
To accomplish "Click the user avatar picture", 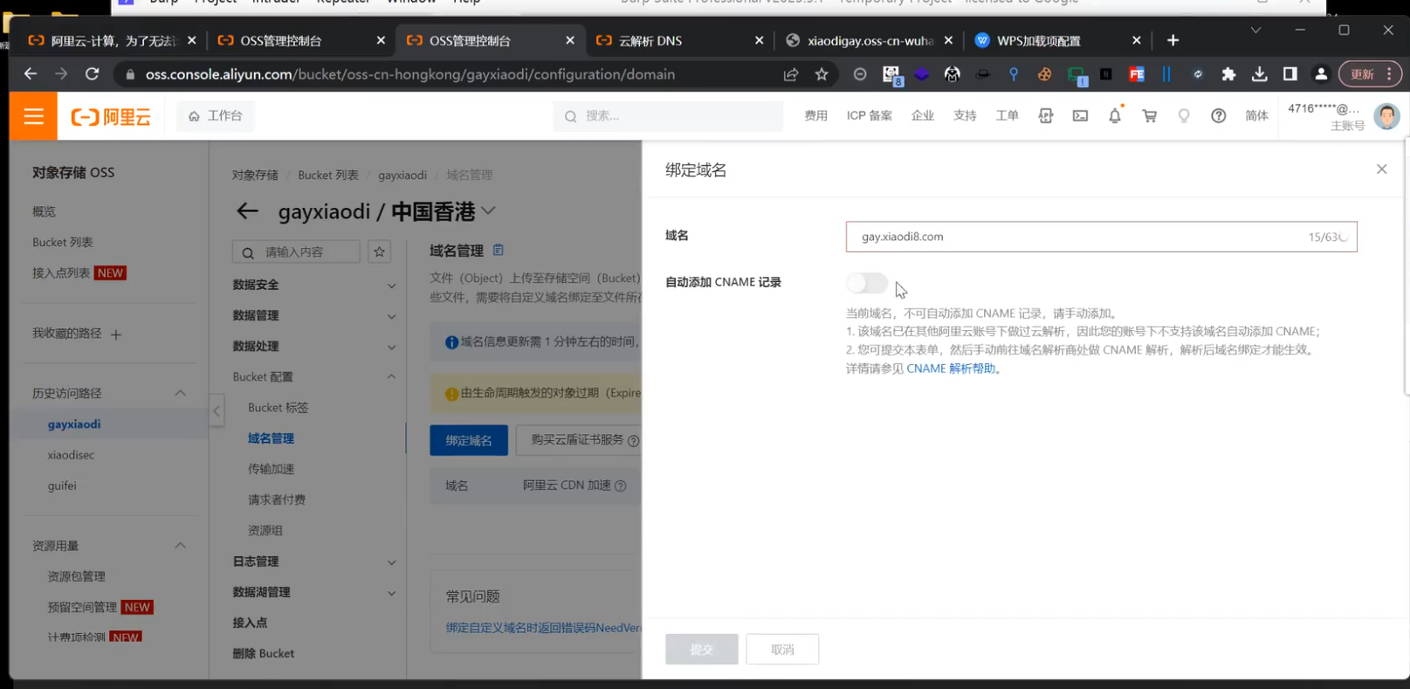I will tap(1386, 115).
